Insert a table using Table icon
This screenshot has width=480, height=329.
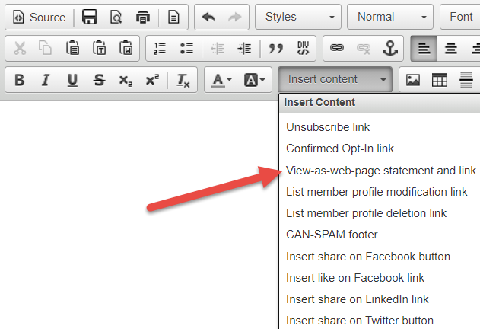coord(439,80)
